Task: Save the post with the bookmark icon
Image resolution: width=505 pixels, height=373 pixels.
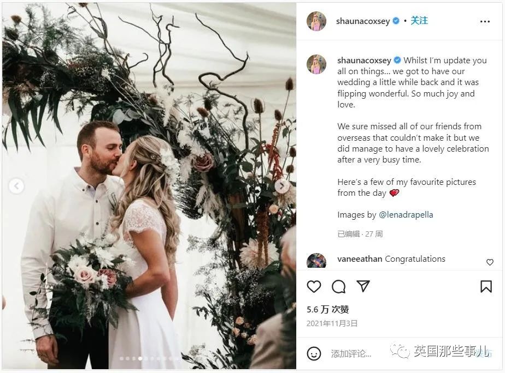Action: click(x=486, y=286)
